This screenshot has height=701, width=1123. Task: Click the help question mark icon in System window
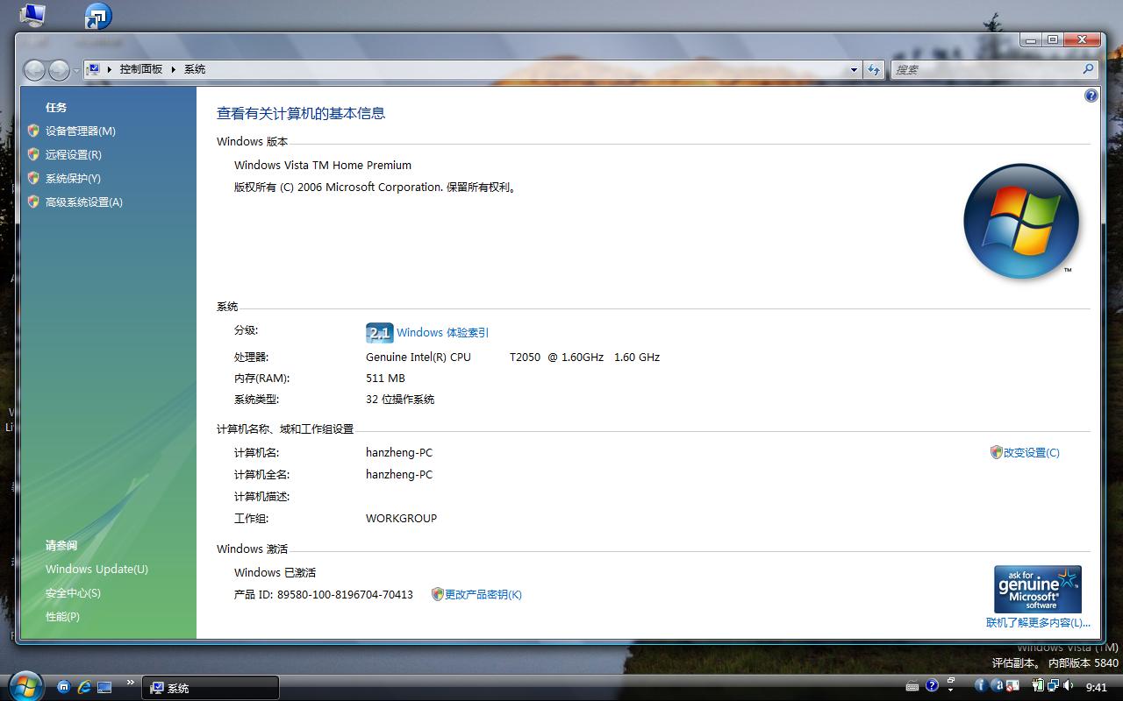[x=1091, y=96]
